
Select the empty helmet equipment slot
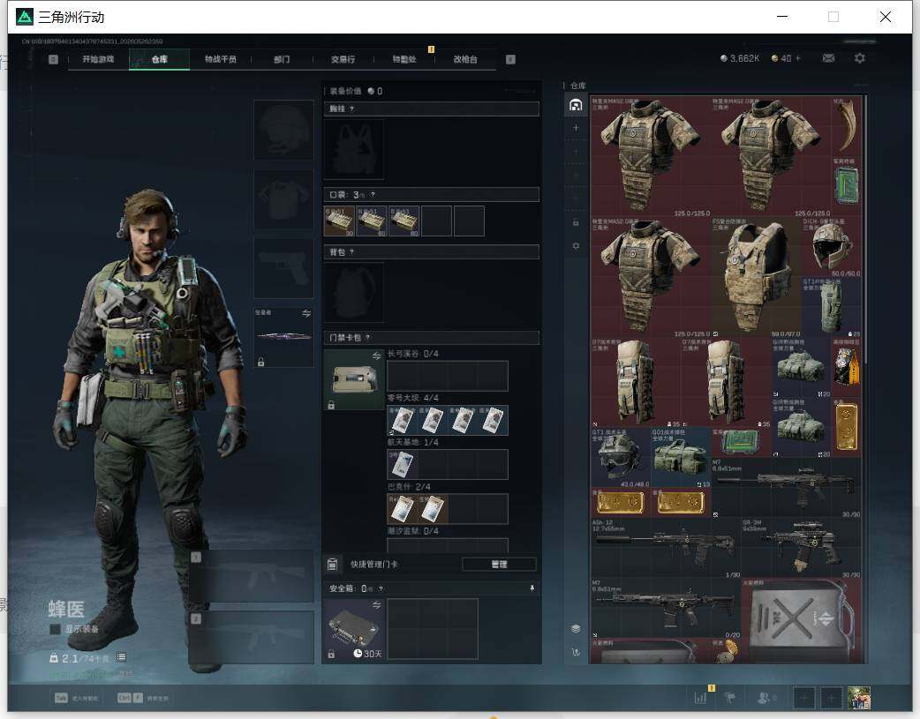[283, 130]
